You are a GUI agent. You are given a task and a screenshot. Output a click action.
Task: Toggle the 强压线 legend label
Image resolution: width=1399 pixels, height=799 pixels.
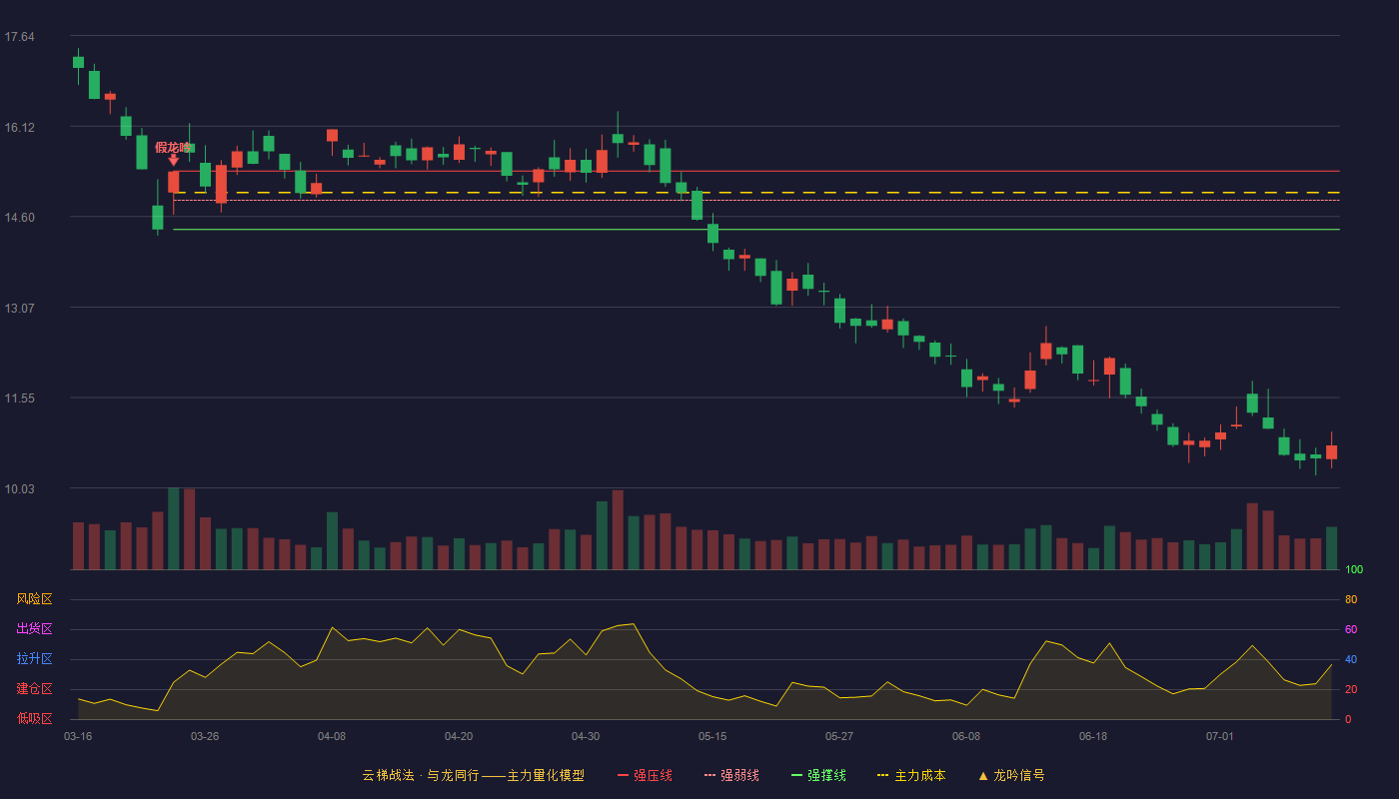click(x=653, y=776)
